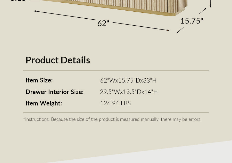232x163 pixels.
Task: Click the Item Weight label
Action: coord(44,103)
